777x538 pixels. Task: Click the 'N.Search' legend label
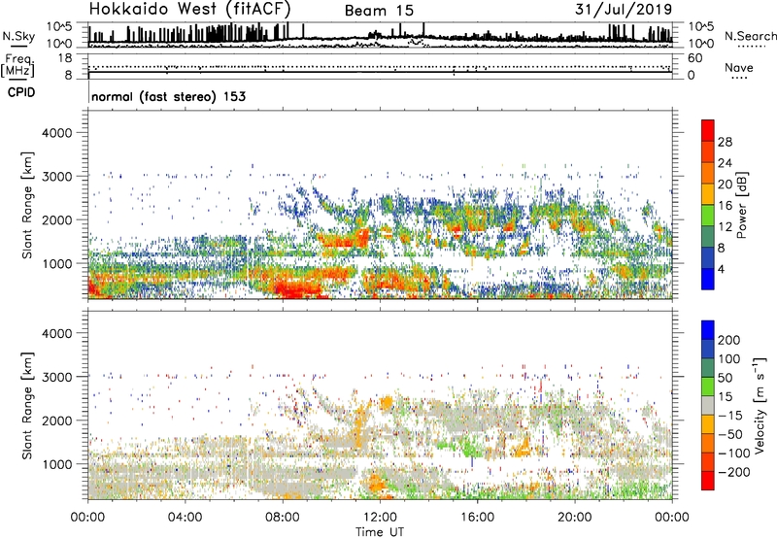tap(750, 36)
